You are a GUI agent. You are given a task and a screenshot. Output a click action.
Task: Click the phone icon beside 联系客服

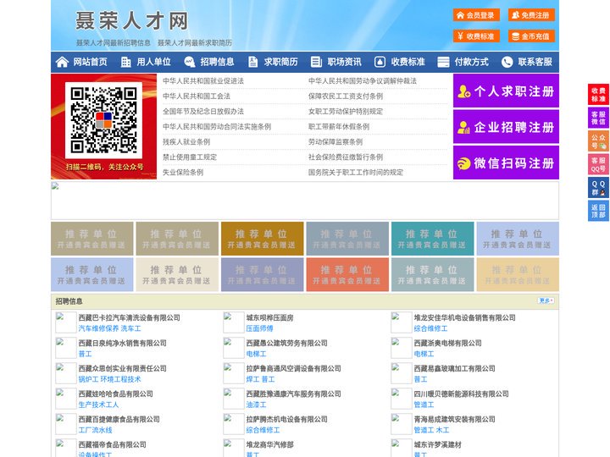click(507, 62)
